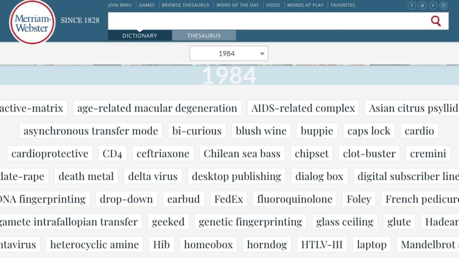Screen dimensions: 459x258
Task: Click the search magnifying glass icon
Action: (436, 21)
